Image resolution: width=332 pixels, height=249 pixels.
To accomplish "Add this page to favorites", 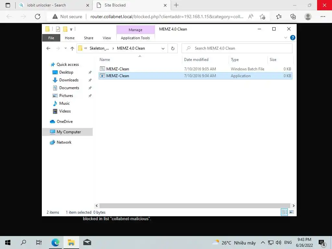I will point(263,17).
